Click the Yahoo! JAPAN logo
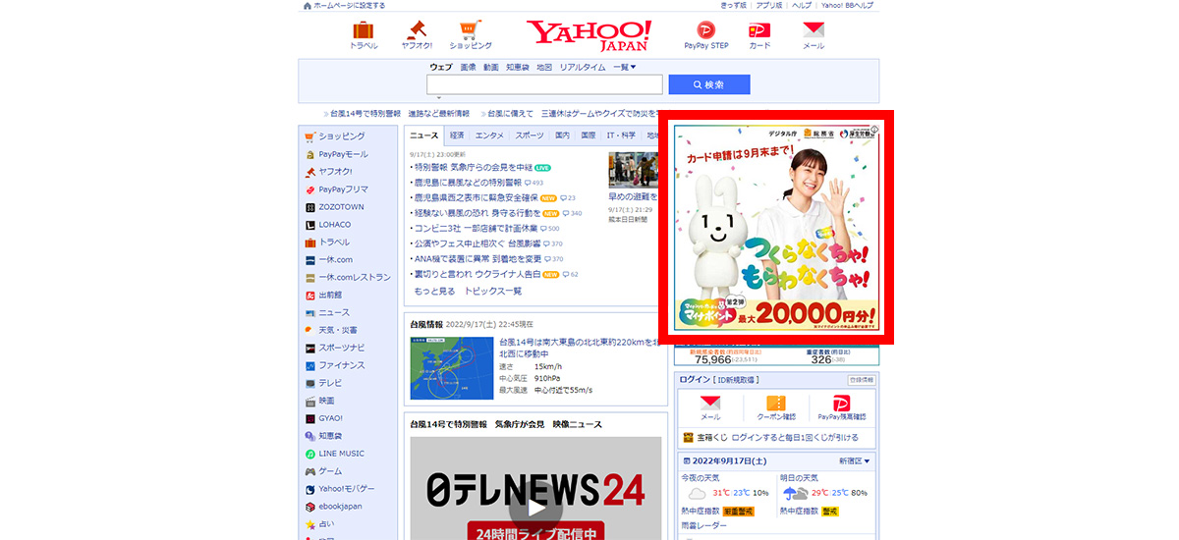Viewport: 1179px width, 540px height. click(588, 34)
